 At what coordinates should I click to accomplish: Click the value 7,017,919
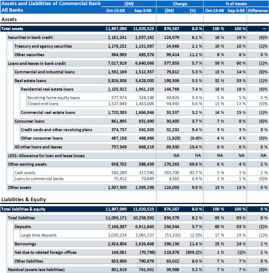click(x=117, y=63)
